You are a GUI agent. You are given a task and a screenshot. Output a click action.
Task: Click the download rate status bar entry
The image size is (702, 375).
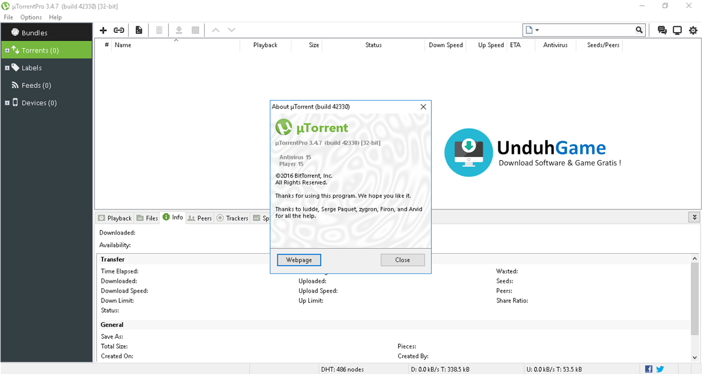[440, 369]
